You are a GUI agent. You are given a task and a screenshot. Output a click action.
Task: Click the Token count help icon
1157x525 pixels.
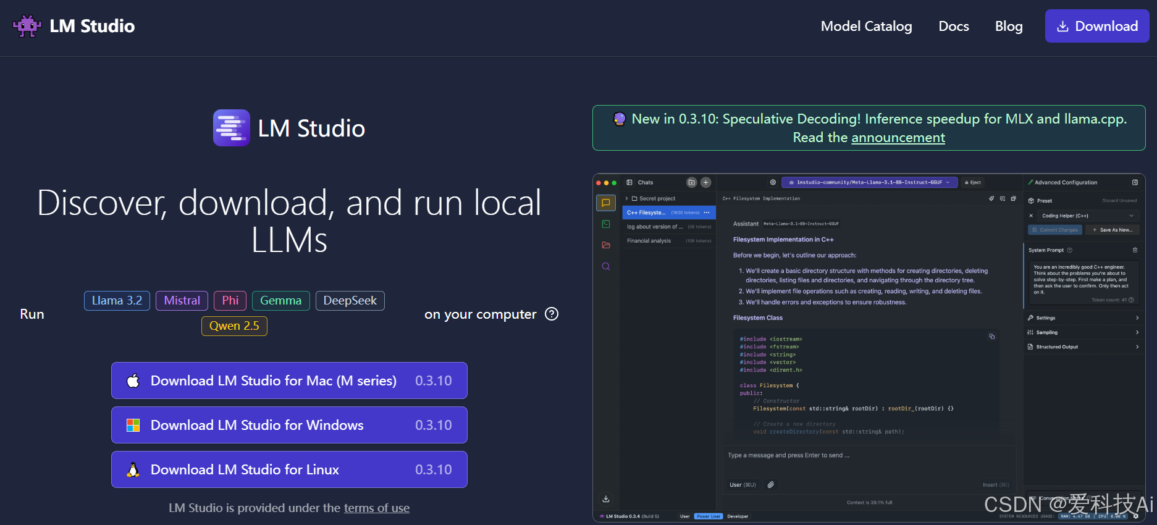tap(1132, 300)
